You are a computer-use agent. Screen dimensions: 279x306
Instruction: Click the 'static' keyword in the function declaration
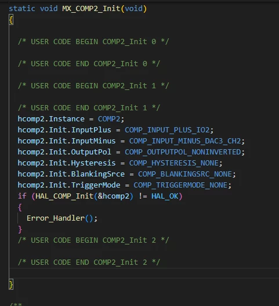22,9
